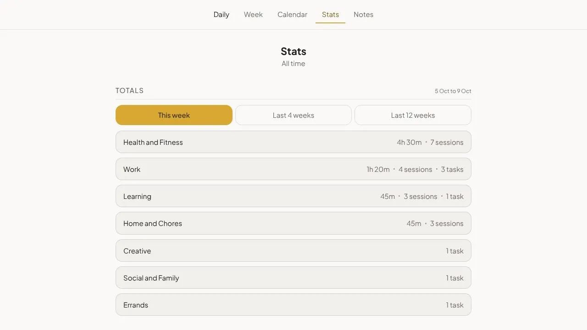The width and height of the screenshot is (587, 330).
Task: Click the 45m value for Home and Chores
Action: 414,224
